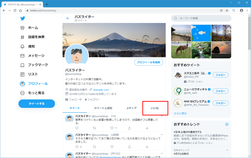Switch to いいね tab

click(154, 108)
